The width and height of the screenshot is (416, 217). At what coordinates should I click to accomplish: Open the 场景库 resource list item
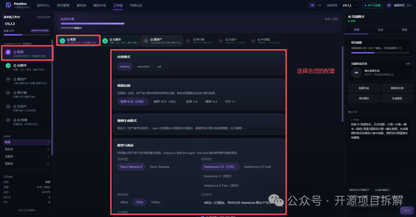(27, 156)
